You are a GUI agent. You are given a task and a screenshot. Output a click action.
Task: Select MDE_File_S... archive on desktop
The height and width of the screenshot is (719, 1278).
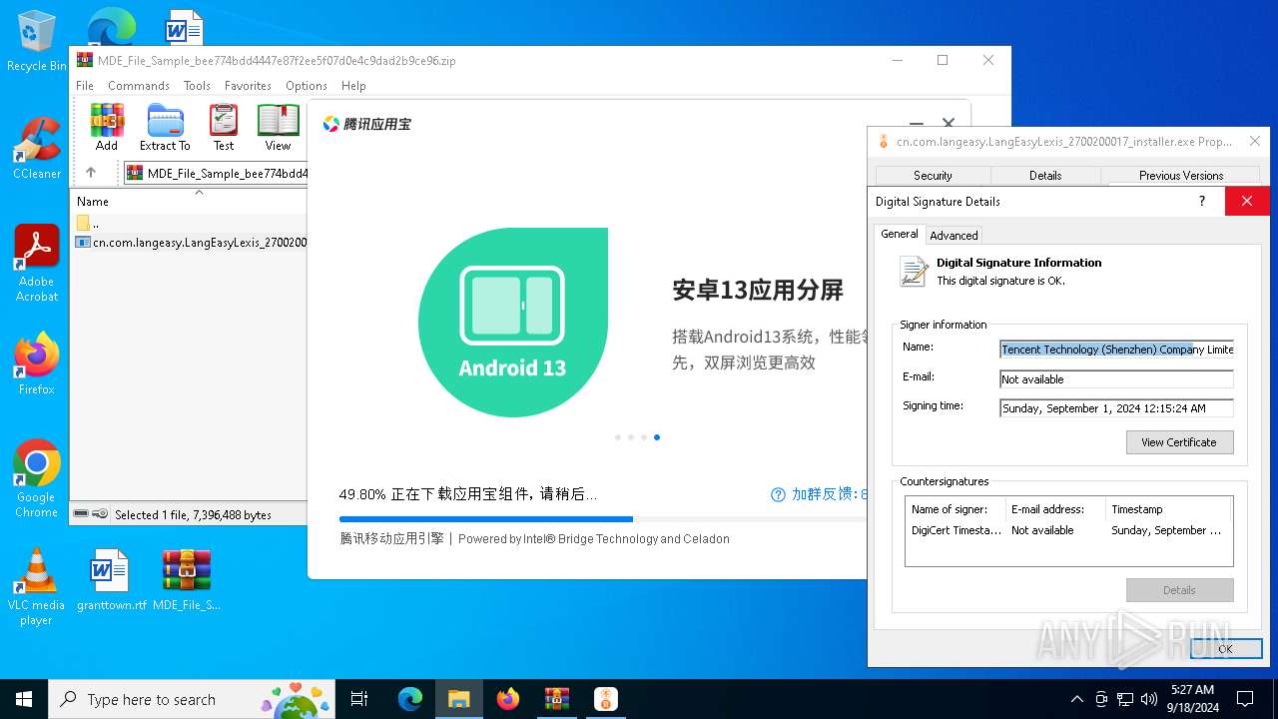pos(187,579)
